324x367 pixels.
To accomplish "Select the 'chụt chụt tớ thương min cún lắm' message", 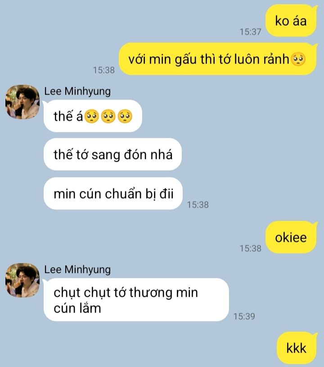I will [136, 299].
